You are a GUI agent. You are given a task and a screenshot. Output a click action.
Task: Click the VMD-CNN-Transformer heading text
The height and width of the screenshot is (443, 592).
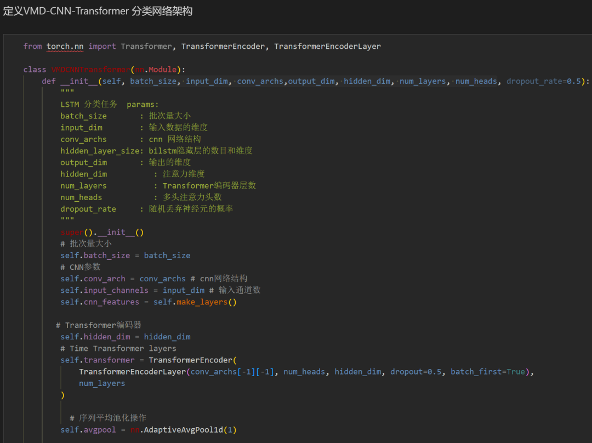pyautogui.click(x=98, y=11)
